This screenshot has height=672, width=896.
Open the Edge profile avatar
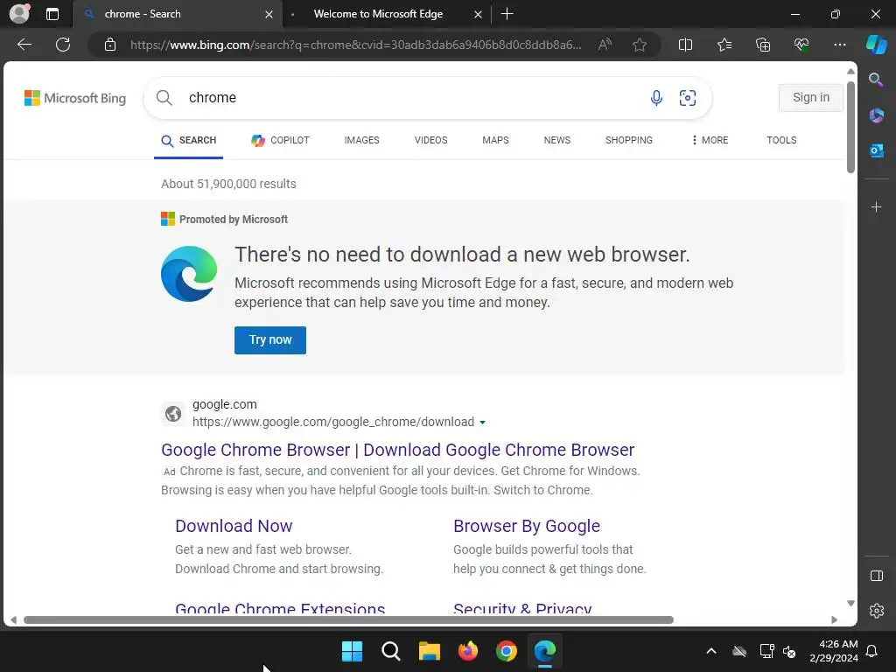20,13
